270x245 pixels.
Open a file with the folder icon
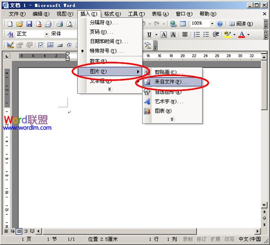click(20, 24)
